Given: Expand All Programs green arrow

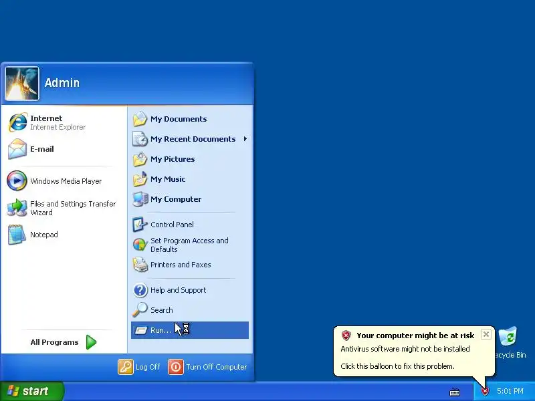Looking at the screenshot, I should coord(91,342).
